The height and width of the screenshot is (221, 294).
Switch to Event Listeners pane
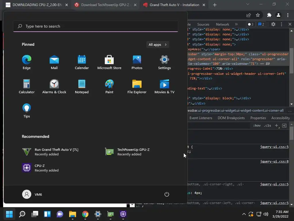click(201, 118)
